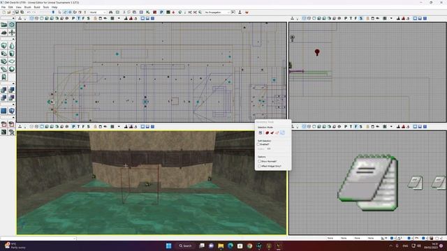
Task: Enable Soft Selection checkbox
Action: (x=259, y=144)
